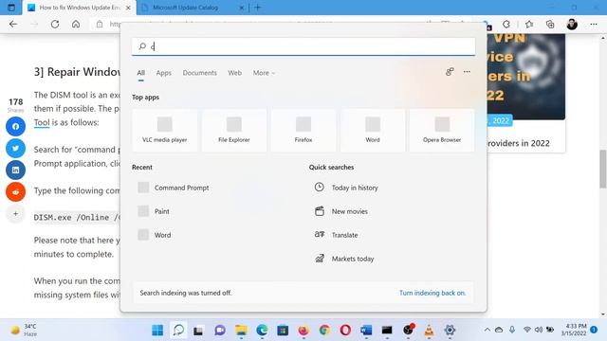The image size is (607, 341).
Task: Open VLC on taskbar
Action: (429, 331)
